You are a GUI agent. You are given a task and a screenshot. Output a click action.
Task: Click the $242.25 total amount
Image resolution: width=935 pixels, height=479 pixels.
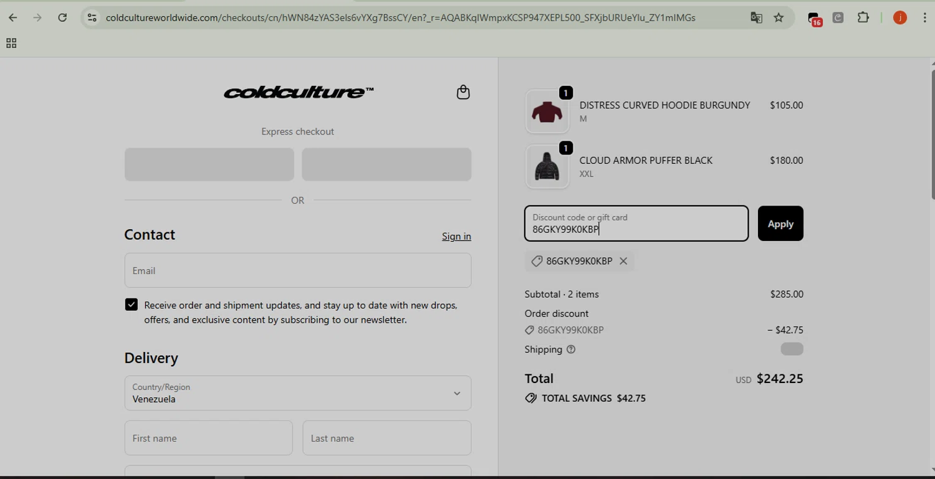[780, 379]
